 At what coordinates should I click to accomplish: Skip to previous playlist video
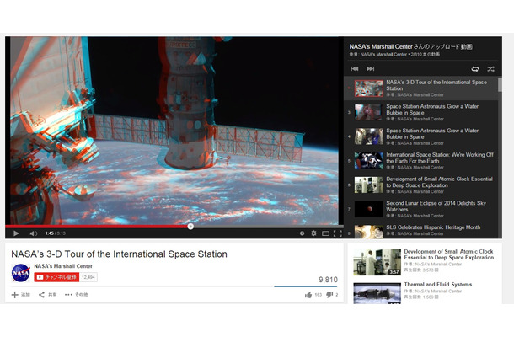[x=355, y=68]
